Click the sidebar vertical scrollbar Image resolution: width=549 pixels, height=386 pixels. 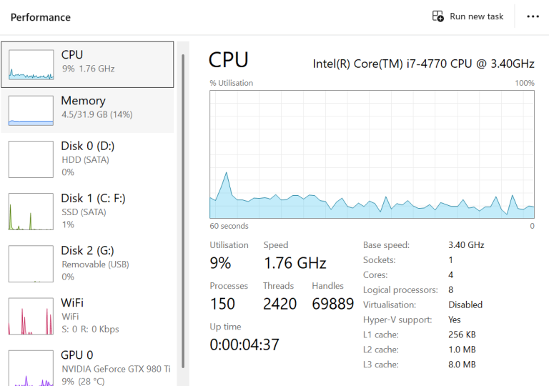click(x=184, y=207)
